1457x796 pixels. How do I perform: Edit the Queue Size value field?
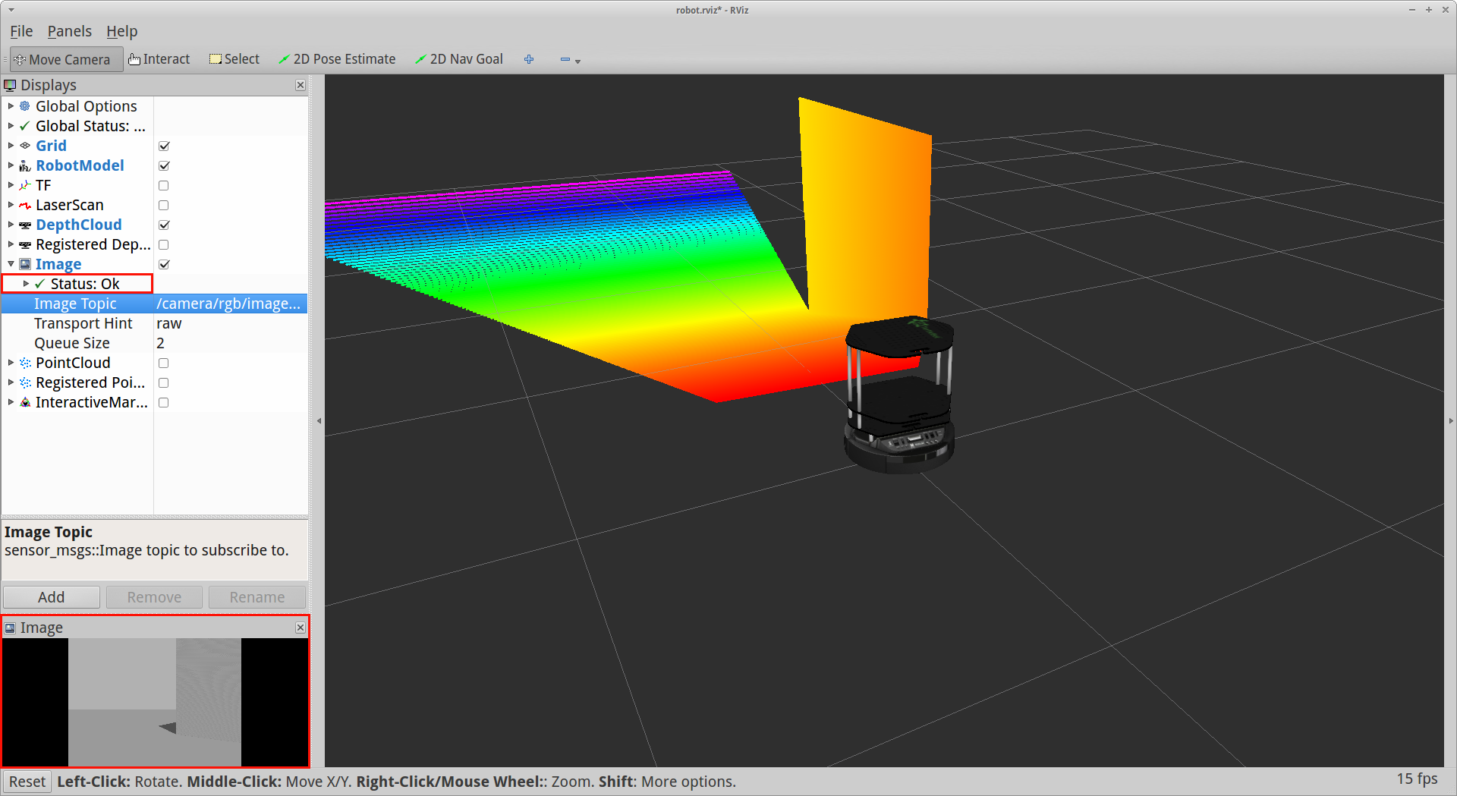click(x=228, y=343)
